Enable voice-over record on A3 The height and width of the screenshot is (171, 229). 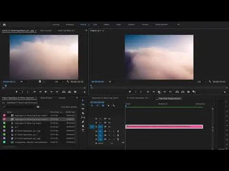pos(118,139)
